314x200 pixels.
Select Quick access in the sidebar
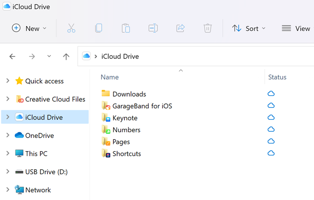[x=44, y=81]
